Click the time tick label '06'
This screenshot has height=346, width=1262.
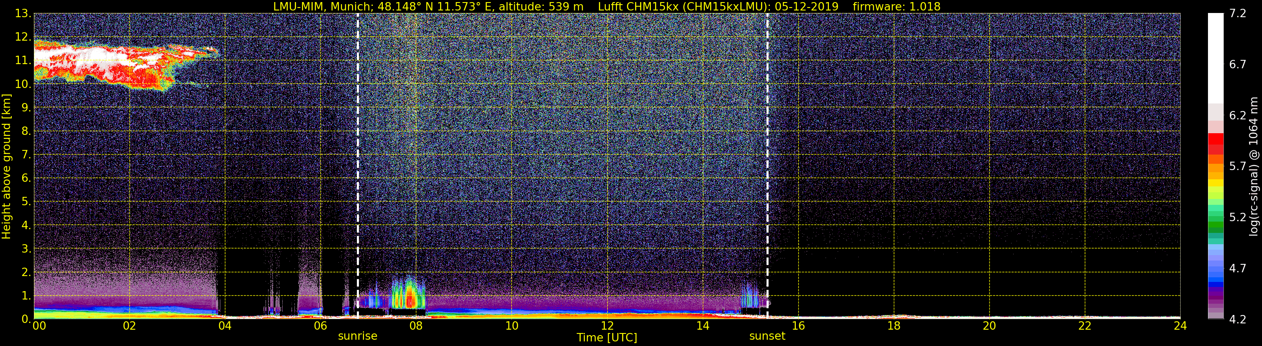320,326
